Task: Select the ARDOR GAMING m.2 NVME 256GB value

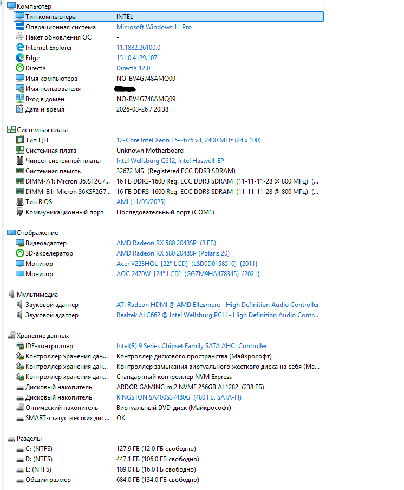Action: (190, 387)
